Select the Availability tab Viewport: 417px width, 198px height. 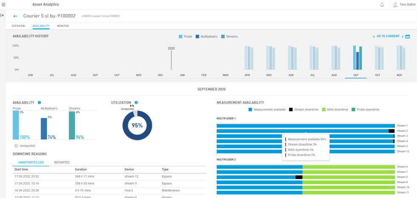[41, 26]
